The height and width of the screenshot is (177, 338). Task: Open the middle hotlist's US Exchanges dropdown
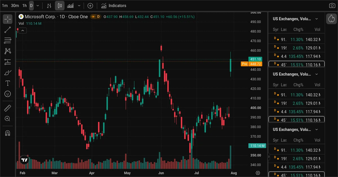[317, 74]
